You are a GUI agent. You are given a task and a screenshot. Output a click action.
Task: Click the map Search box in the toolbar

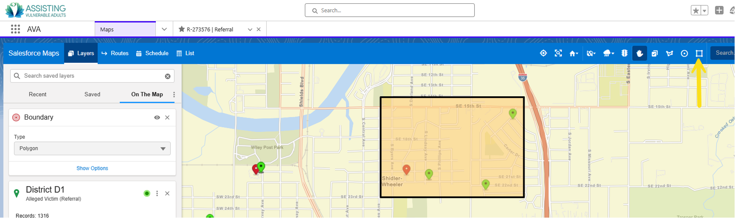(x=723, y=53)
